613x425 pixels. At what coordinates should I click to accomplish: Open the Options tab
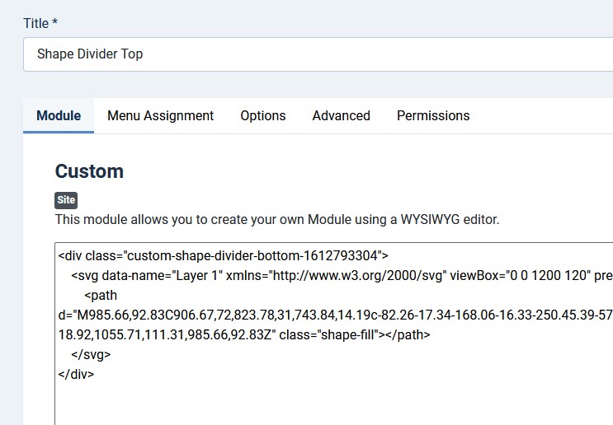(x=263, y=115)
